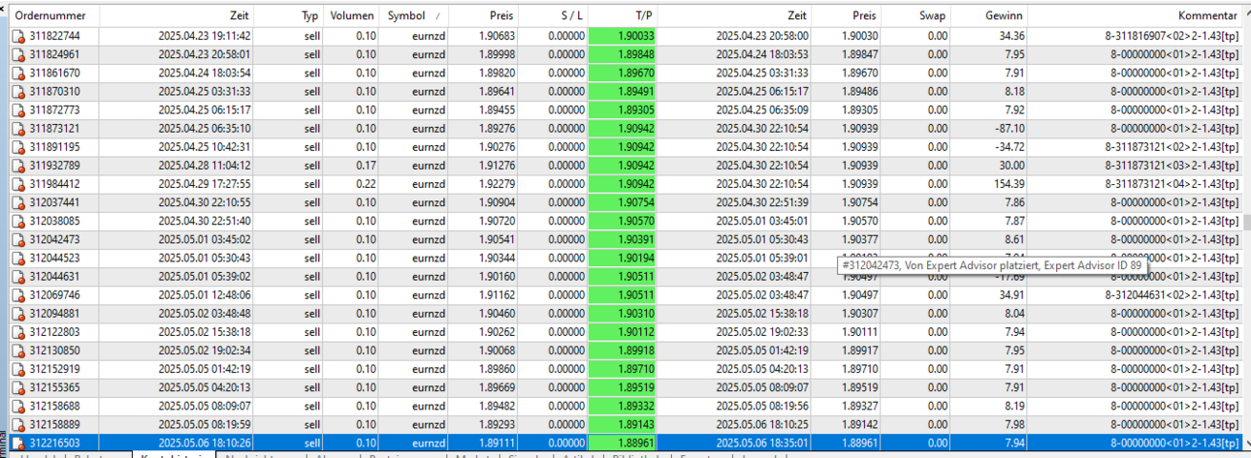
Task: Click close price 1.90377
Action: click(858, 239)
